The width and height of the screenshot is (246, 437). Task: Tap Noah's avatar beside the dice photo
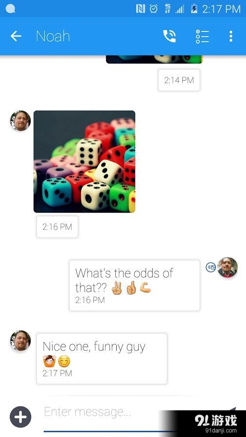pyautogui.click(x=20, y=121)
